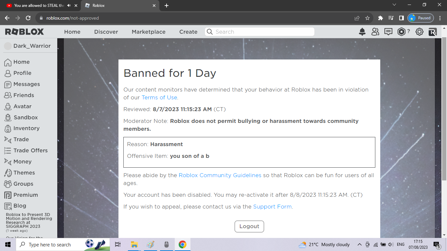Open the Windows notification center
This screenshot has width=447, height=251.
click(437, 244)
